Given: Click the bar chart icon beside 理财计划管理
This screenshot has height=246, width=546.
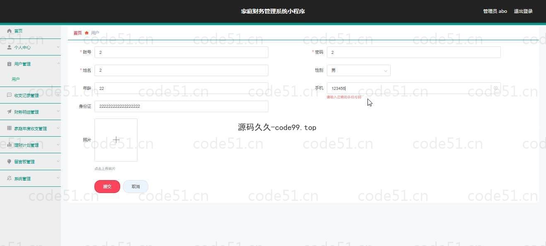Looking at the screenshot, I should [x=10, y=145].
